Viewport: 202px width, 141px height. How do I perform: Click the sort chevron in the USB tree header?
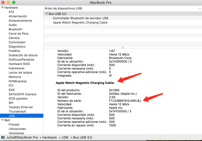click(x=200, y=9)
